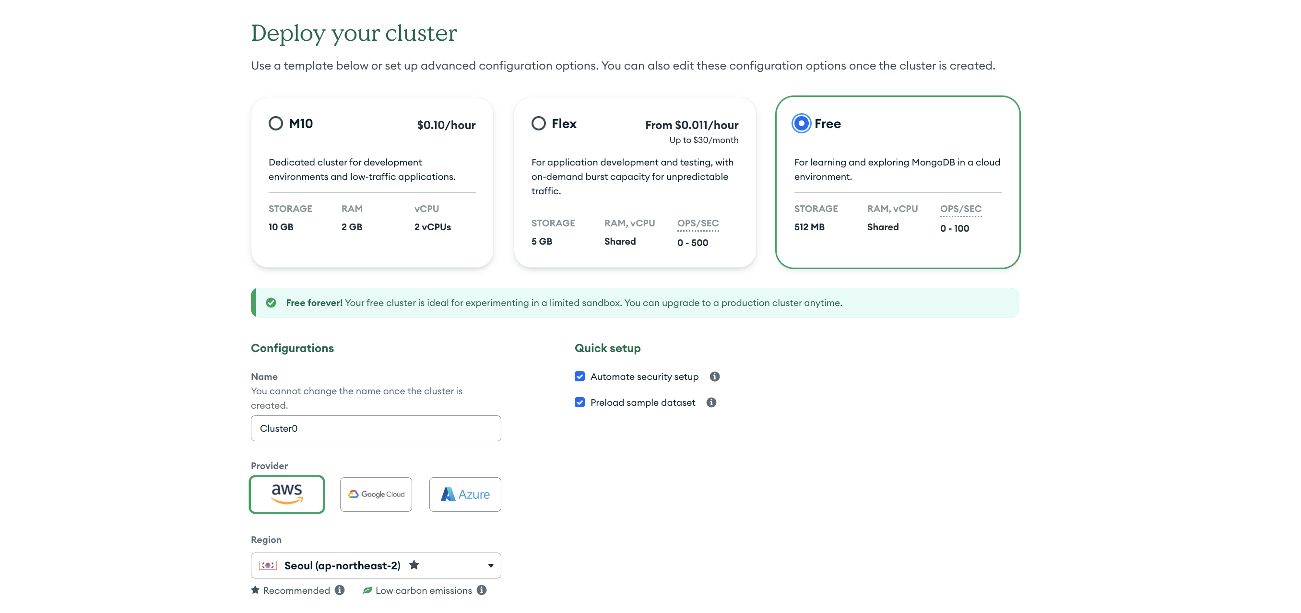Click the Region dropdown caret arrow

coord(490,566)
